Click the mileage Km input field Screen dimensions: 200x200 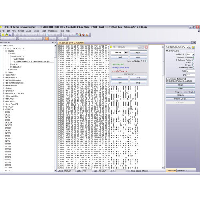point(118,52)
